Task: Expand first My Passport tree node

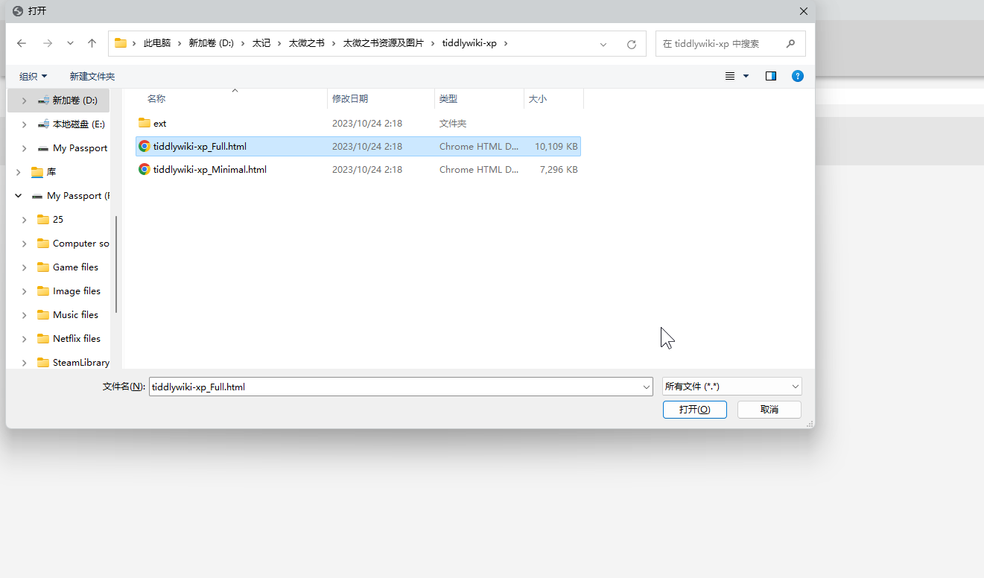Action: pos(25,148)
